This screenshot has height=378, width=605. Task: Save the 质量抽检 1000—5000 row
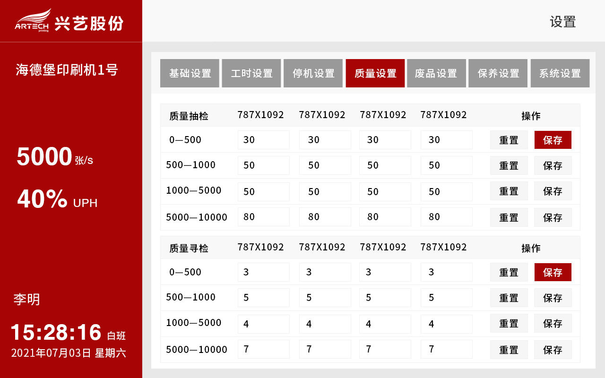click(553, 191)
